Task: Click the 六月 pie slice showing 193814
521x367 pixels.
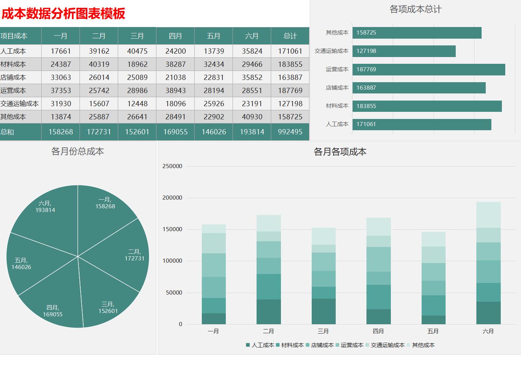Action: click(x=45, y=206)
